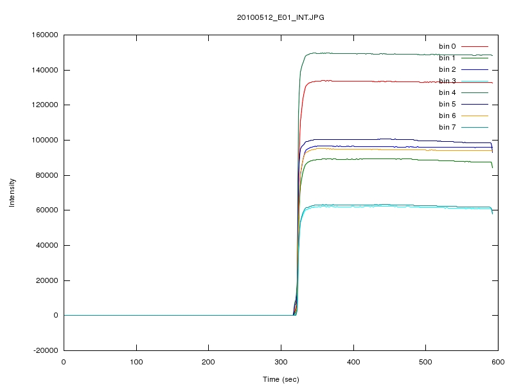
Task: Click the orange bin 6 legend line sample
Action: point(475,116)
